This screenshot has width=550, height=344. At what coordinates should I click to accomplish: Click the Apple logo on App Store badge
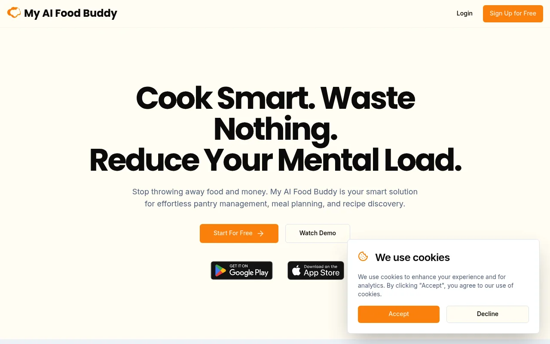(x=296, y=270)
